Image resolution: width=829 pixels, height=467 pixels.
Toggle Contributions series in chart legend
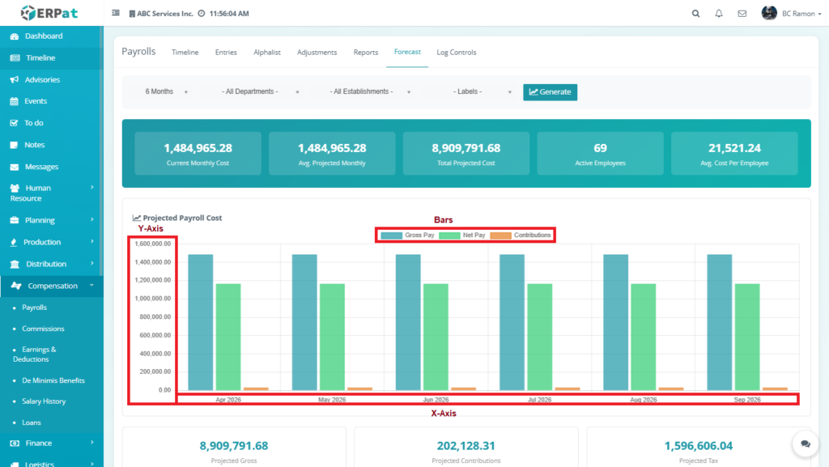click(521, 236)
